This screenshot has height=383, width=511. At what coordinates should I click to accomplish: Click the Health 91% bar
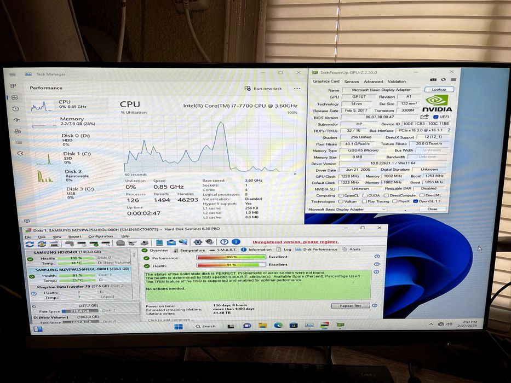point(231,265)
